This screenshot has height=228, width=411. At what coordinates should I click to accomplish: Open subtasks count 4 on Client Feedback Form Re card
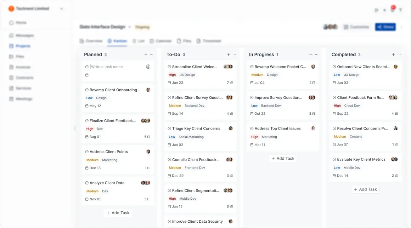pyautogui.click(x=395, y=114)
